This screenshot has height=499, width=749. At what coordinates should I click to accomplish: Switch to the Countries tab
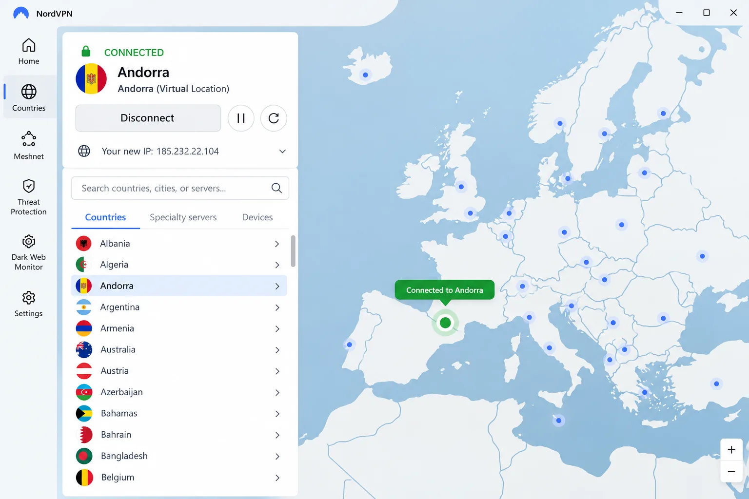pyautogui.click(x=105, y=217)
